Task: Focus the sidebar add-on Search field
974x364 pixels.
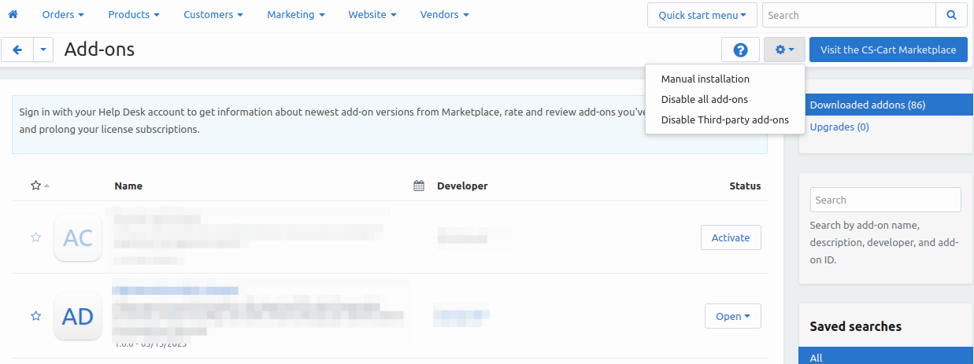Action: (885, 200)
